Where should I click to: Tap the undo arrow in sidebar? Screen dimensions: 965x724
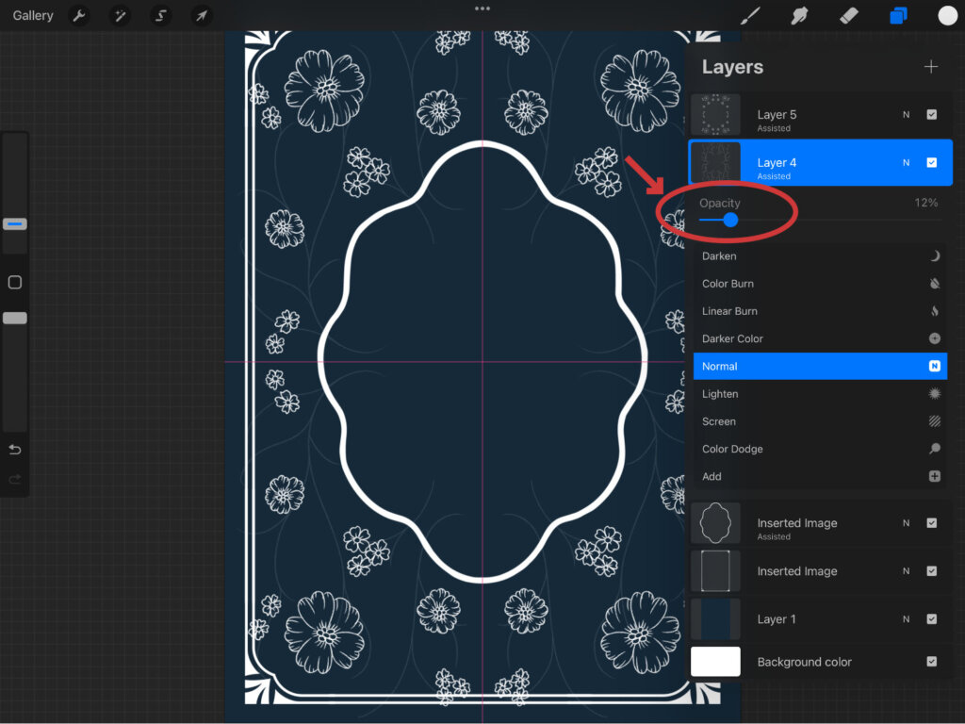pyautogui.click(x=15, y=449)
